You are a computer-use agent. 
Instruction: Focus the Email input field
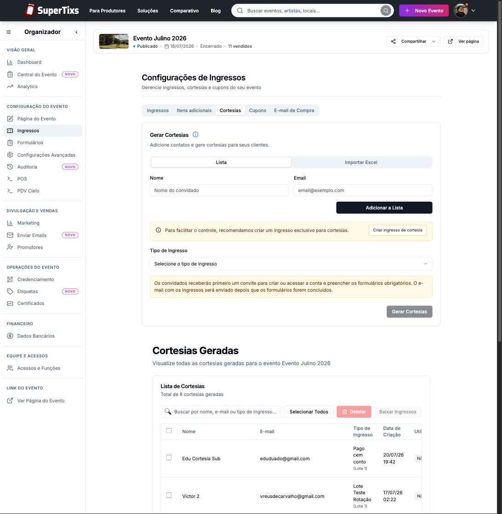pos(363,191)
